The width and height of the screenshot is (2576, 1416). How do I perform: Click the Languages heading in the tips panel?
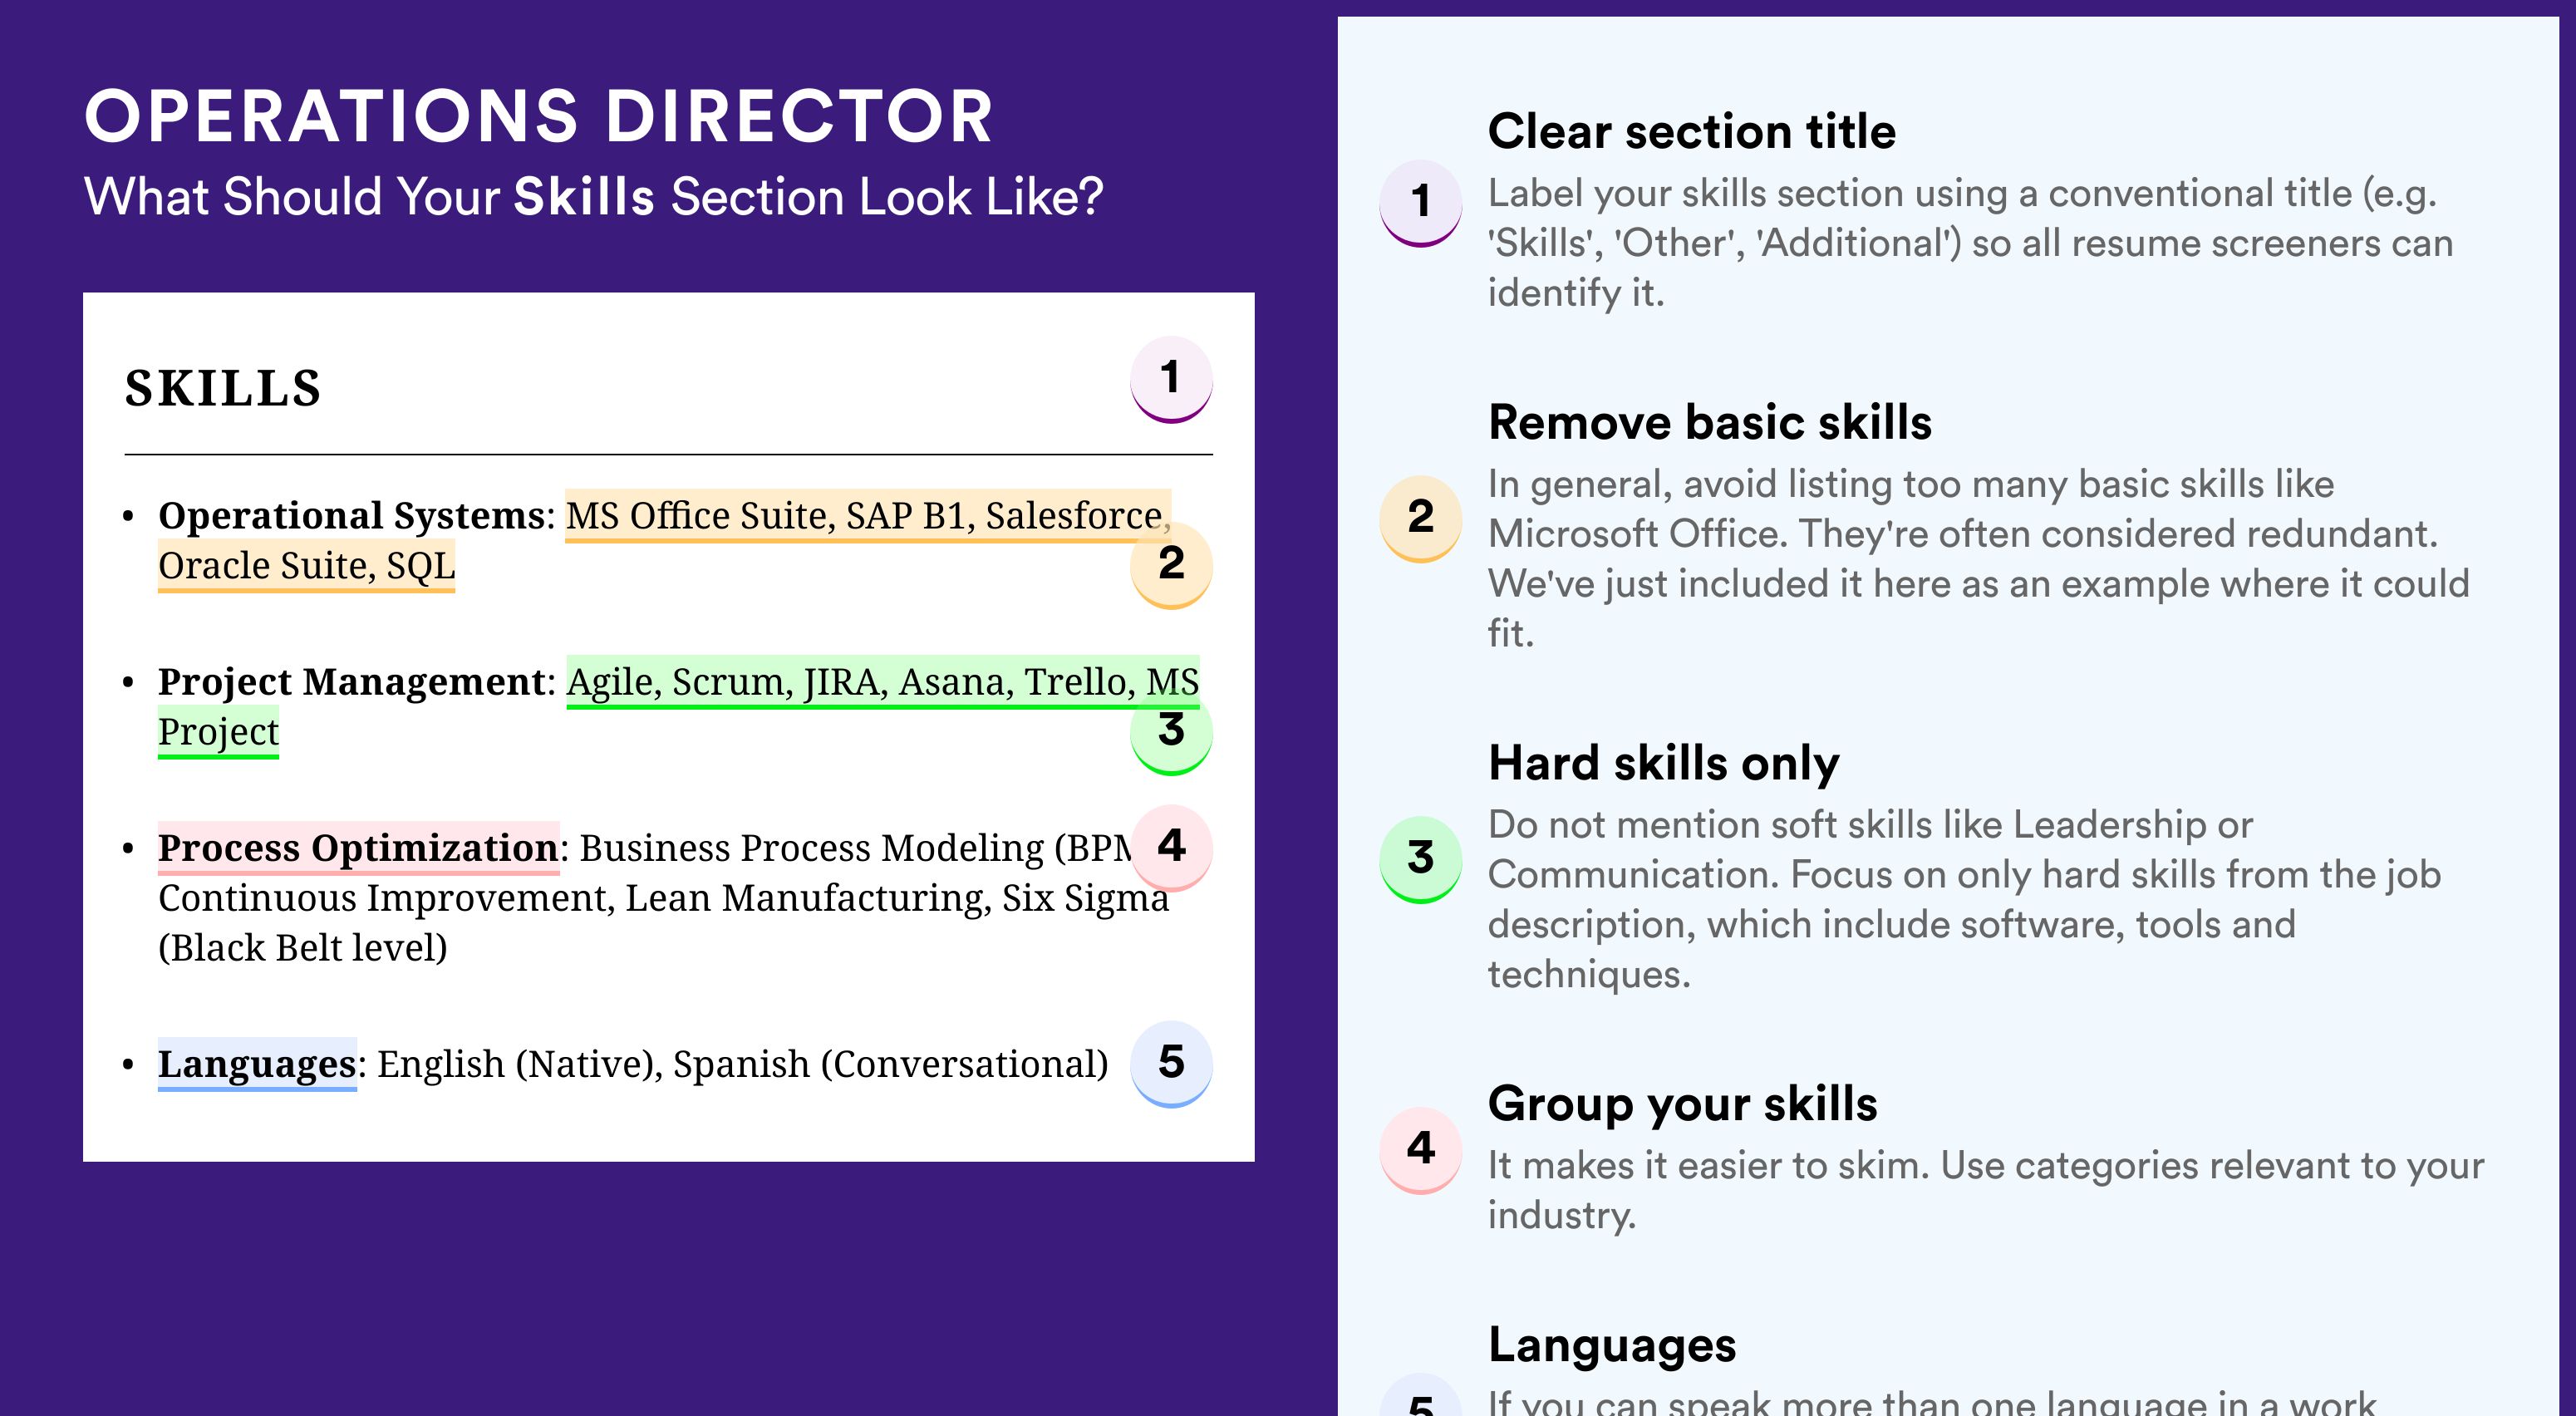pos(1612,1346)
